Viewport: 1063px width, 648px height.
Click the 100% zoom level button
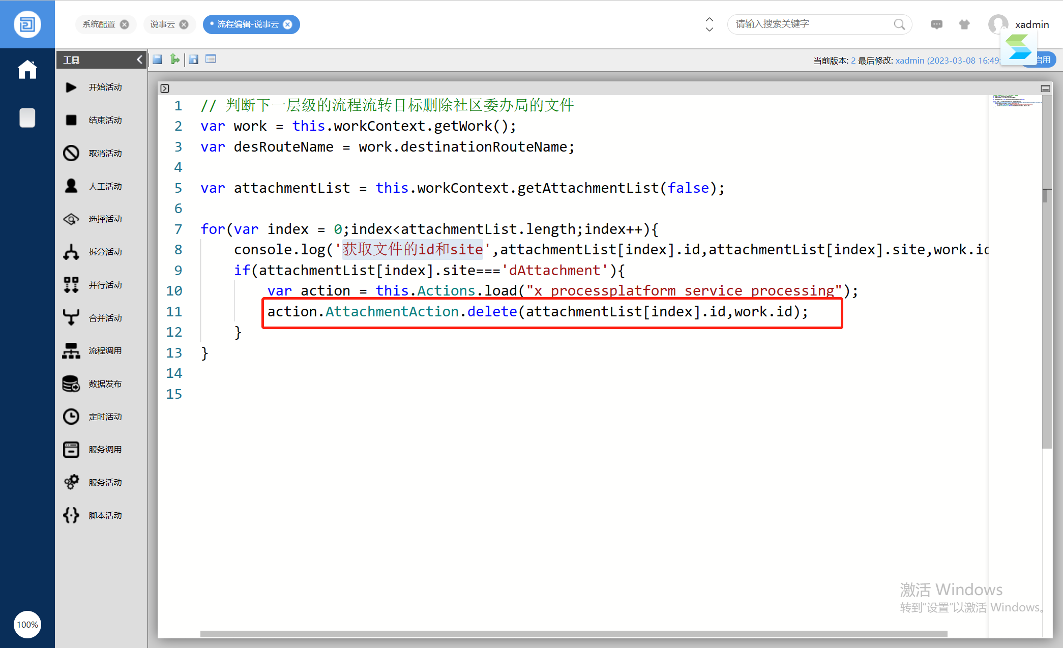tap(27, 625)
